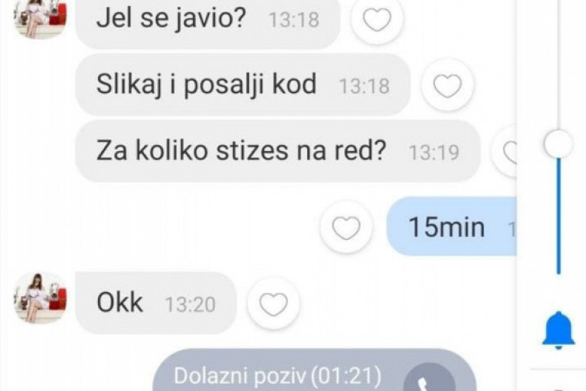The height and width of the screenshot is (391, 586).
Task: Like the "Okk" message
Action: pos(273,304)
